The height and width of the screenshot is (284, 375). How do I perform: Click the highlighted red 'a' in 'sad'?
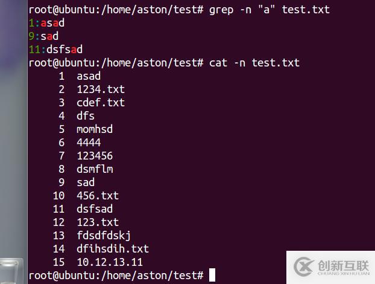[49, 37]
